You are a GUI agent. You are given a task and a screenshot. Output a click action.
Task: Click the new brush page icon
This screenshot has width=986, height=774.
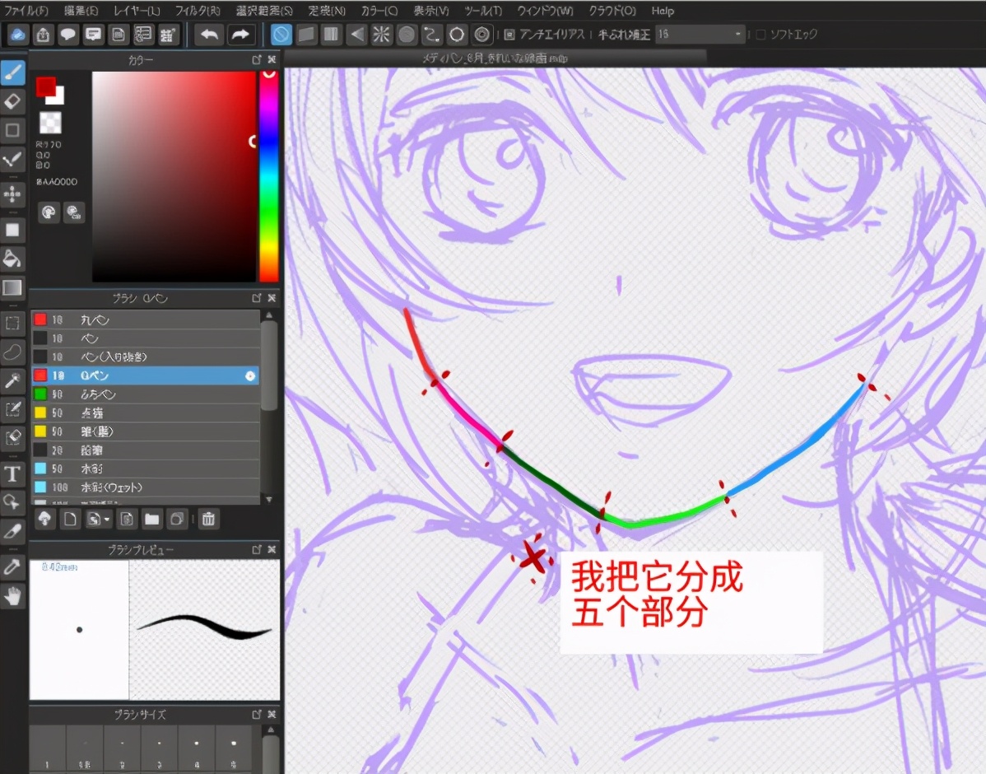click(x=70, y=519)
